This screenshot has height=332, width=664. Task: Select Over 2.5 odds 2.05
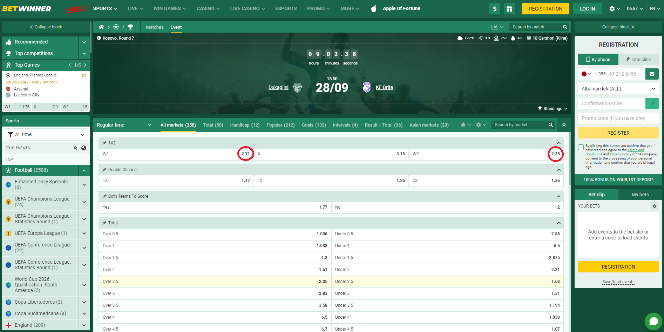(x=215, y=282)
